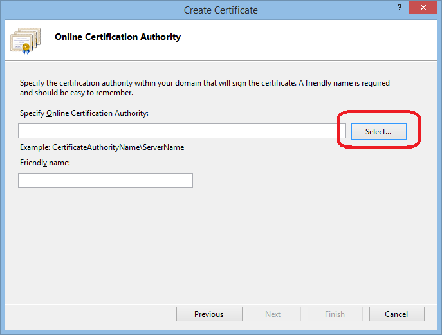The image size is (442, 335).
Task: Click the grayed-out Next button
Action: (x=273, y=314)
